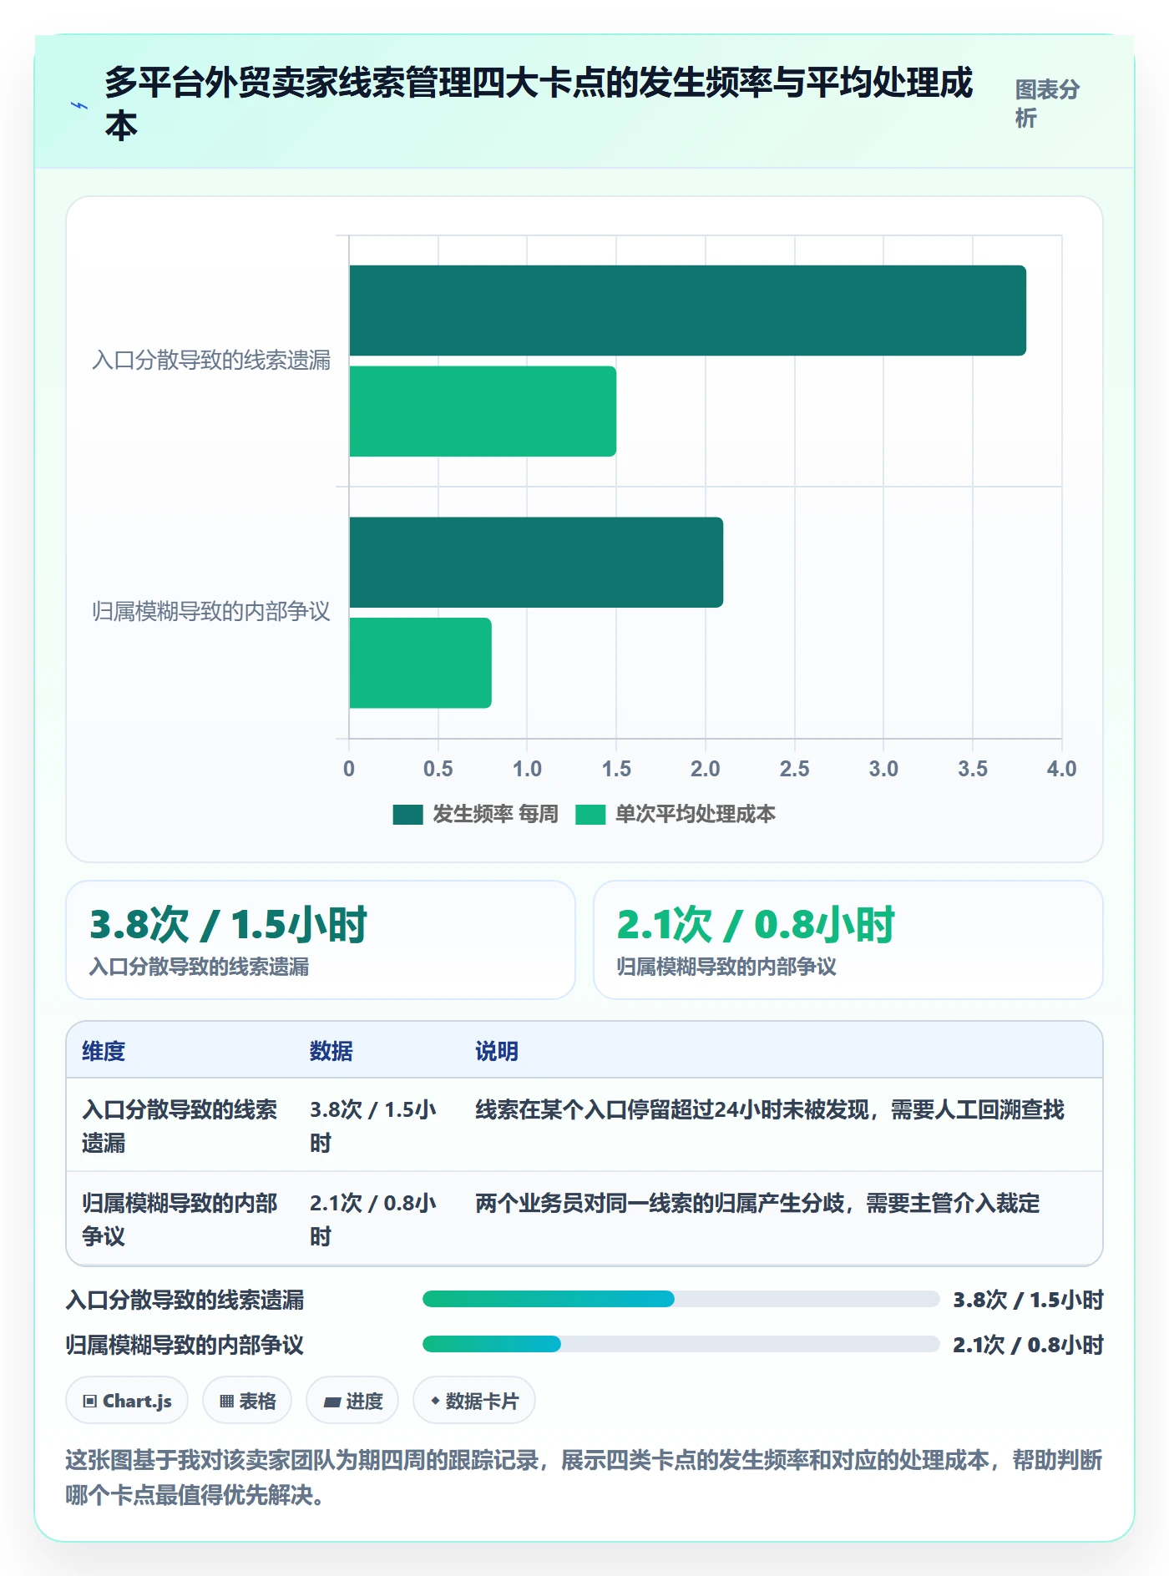Click the footer paragraph starting with 这张图基于

point(584,1477)
